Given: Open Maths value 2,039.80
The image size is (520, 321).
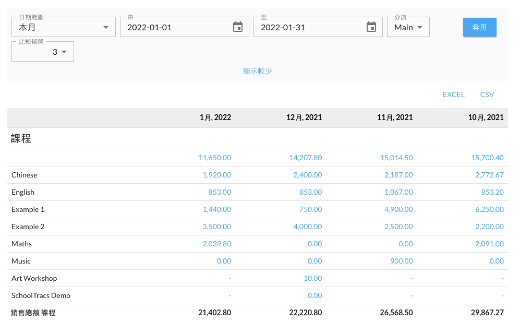Looking at the screenshot, I should point(217,244).
